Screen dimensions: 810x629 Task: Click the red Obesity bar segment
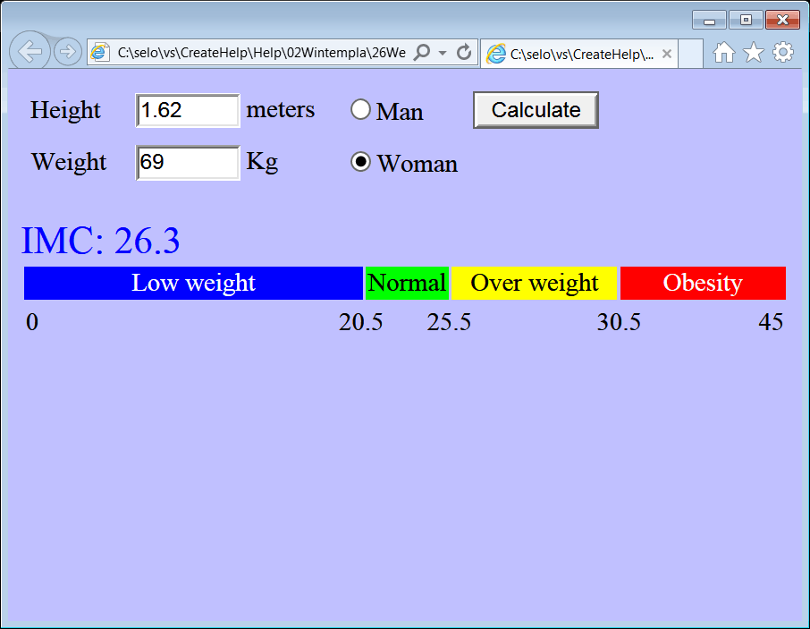[703, 284]
